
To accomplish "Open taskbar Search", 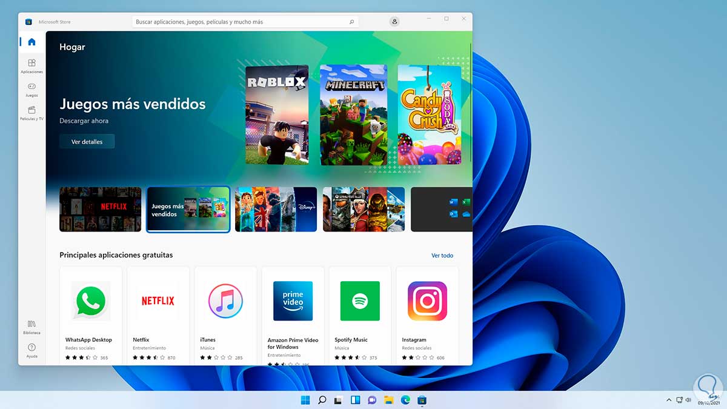I will tap(322, 400).
